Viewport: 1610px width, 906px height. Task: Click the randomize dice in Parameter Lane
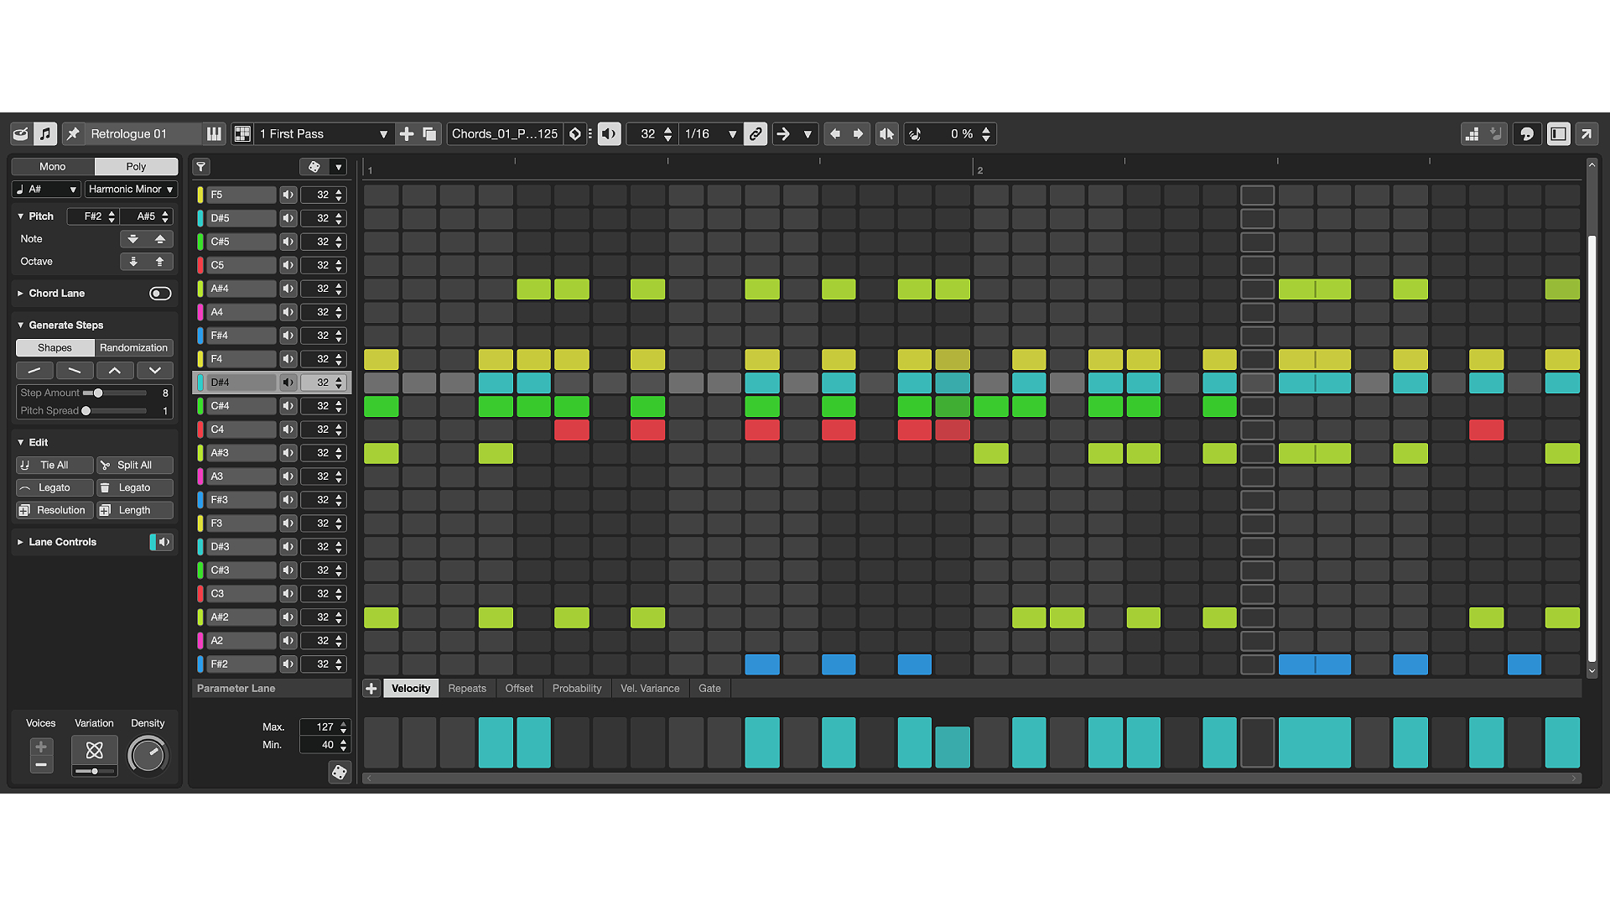(339, 772)
